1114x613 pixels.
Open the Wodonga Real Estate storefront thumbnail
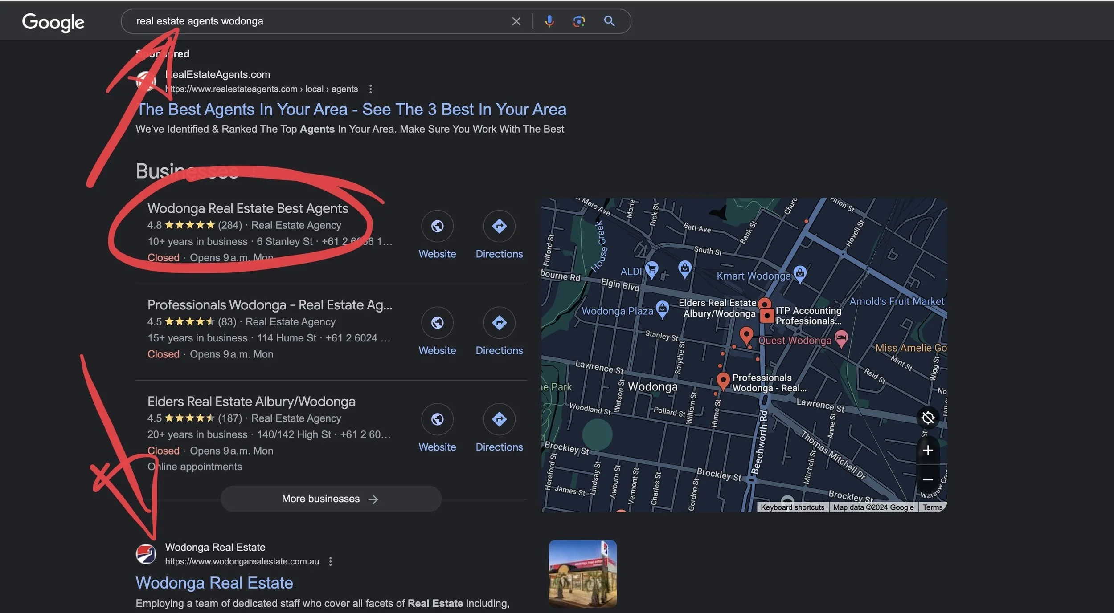582,573
